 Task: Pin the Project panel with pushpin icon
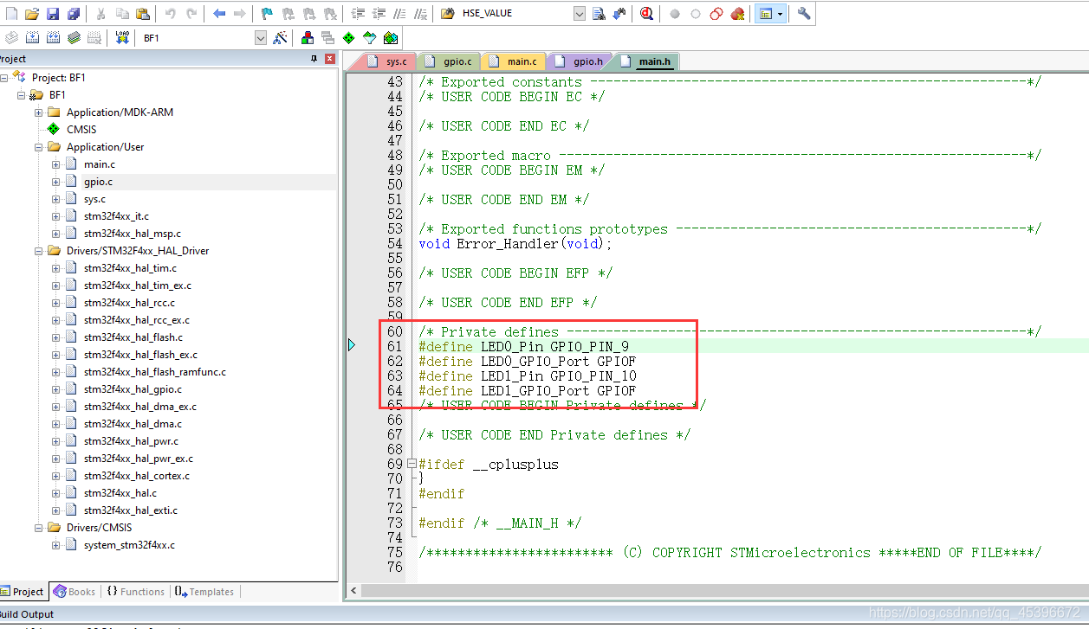pos(314,59)
